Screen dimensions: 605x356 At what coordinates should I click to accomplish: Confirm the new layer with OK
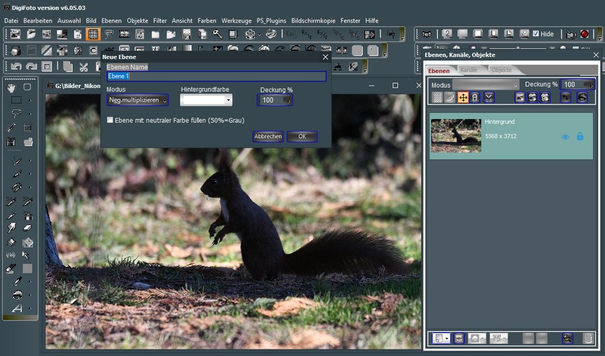[x=302, y=136]
